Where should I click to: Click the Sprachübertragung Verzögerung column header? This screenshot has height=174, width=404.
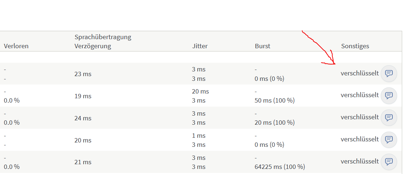[x=103, y=42]
